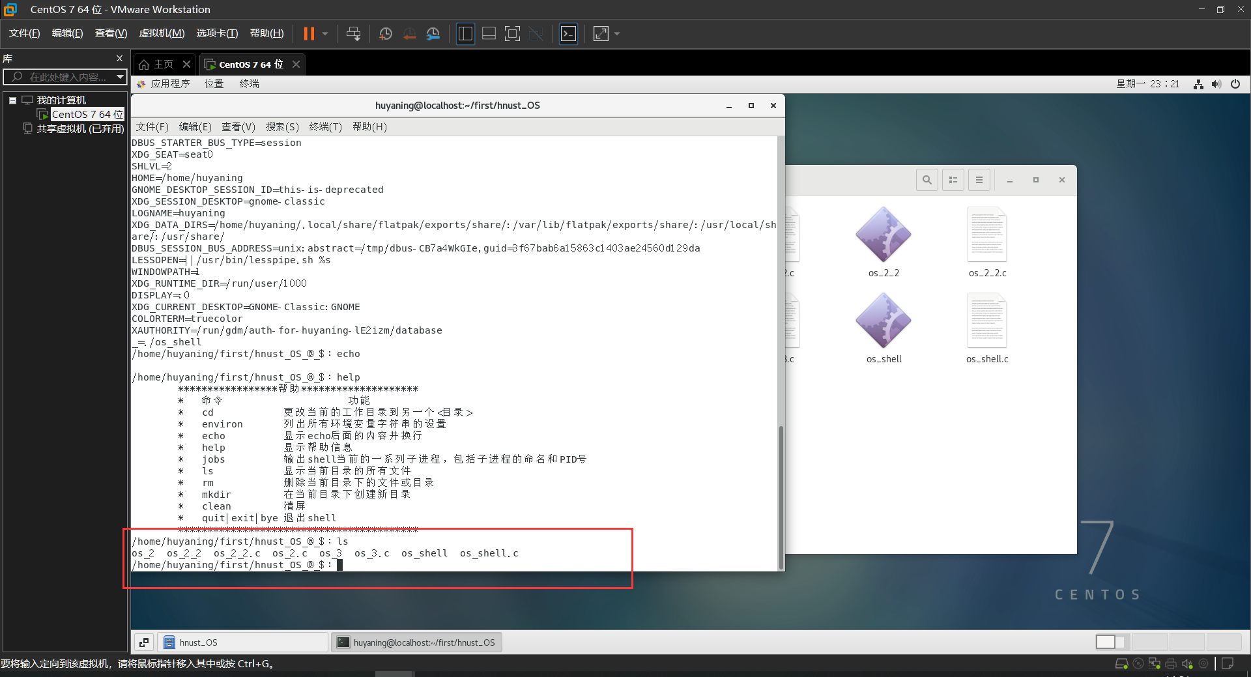Select the os_2_2.c source file
This screenshot has width=1251, height=677.
(x=987, y=242)
